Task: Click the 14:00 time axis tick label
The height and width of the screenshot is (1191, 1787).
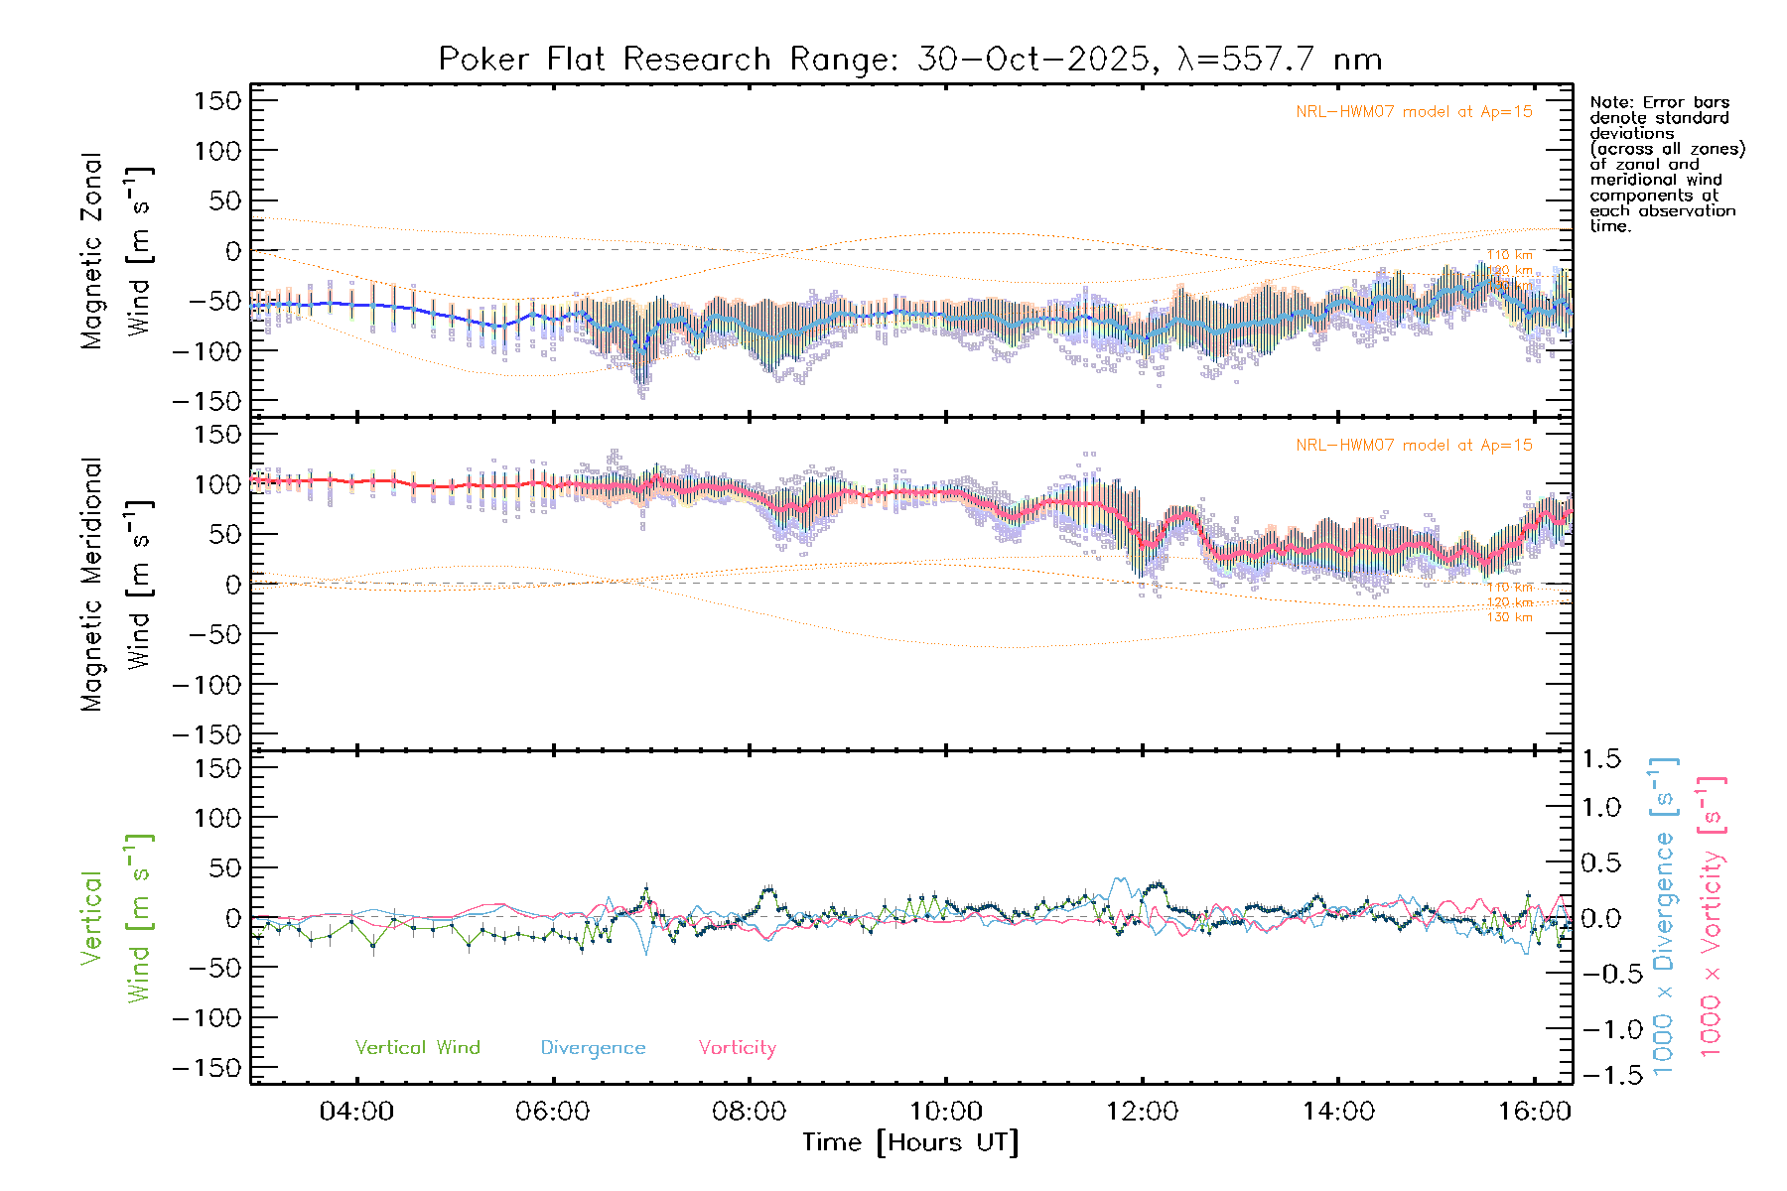Action: click(1338, 1111)
